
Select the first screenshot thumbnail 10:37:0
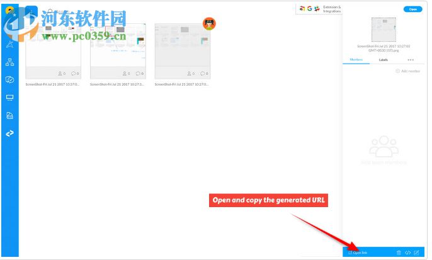coord(53,51)
